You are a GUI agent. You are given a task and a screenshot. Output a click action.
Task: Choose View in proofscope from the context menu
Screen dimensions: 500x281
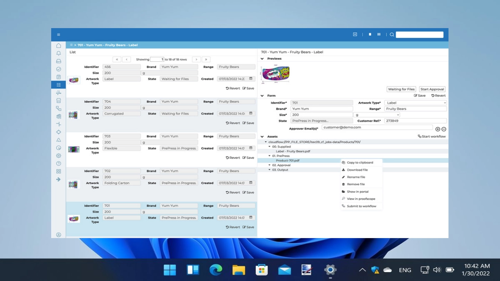[x=361, y=199]
